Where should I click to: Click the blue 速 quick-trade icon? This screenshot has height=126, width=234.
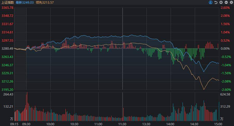pos(211,2)
